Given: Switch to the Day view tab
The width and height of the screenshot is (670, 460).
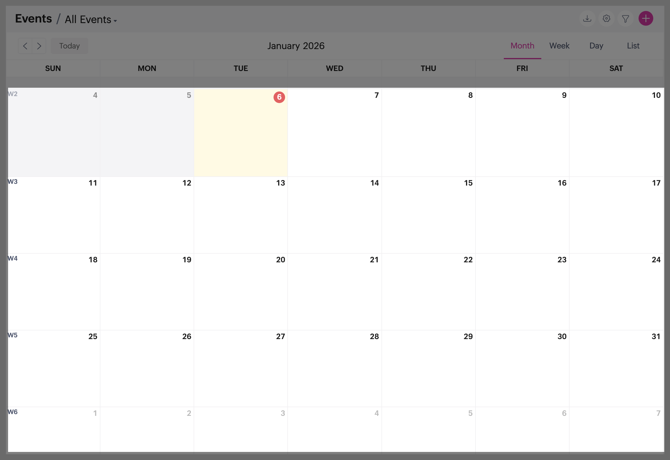Looking at the screenshot, I should 596,46.
